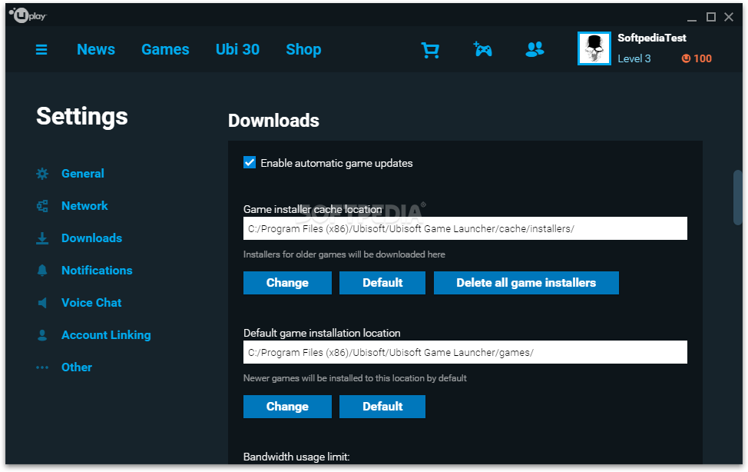Click the SoftpediaTest username
748x472 pixels.
click(652, 38)
